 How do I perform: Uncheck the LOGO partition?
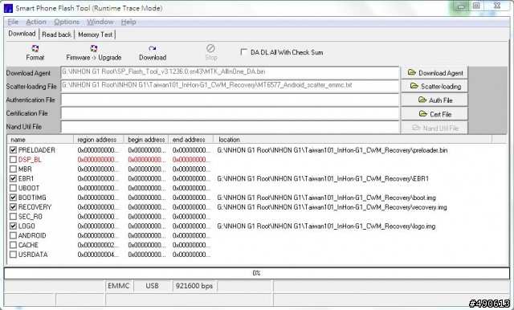point(13,226)
